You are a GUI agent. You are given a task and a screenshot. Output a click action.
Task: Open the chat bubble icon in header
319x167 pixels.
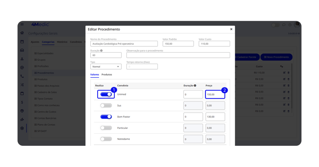(284, 25)
